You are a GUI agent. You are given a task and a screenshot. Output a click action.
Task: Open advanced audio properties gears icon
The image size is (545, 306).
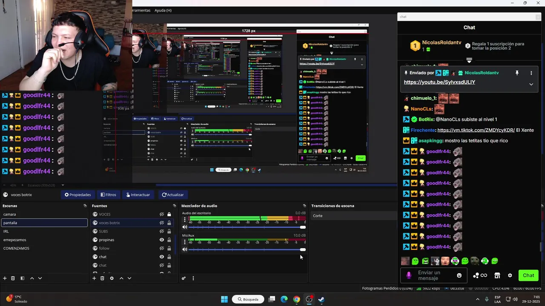(x=184, y=278)
